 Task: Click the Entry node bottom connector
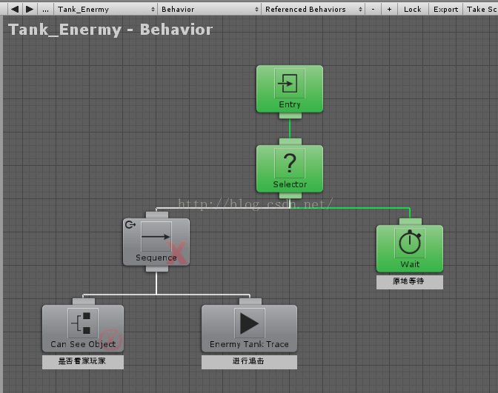(x=290, y=115)
